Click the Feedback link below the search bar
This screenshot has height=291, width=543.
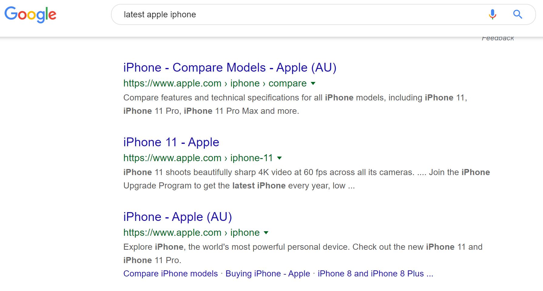click(498, 39)
